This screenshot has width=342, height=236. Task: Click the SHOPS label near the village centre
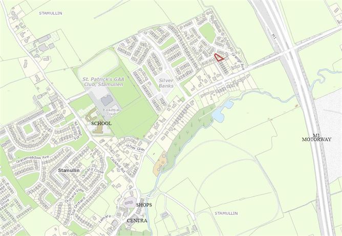(x=144, y=205)
